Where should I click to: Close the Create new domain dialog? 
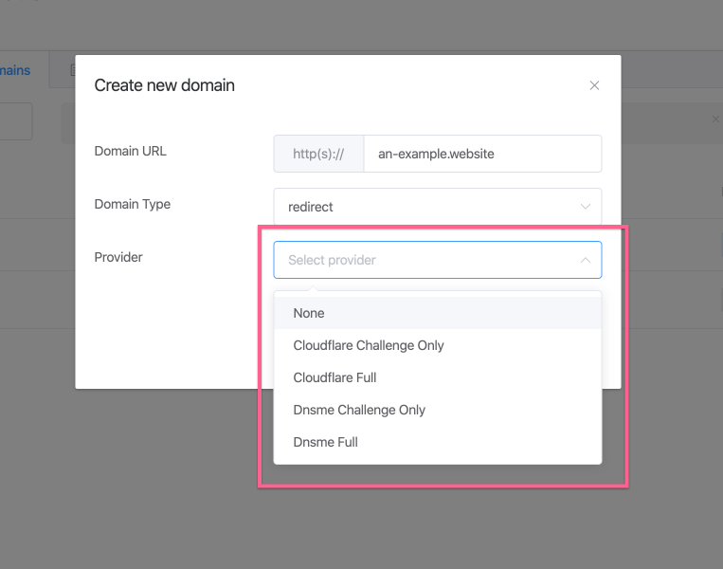click(594, 85)
